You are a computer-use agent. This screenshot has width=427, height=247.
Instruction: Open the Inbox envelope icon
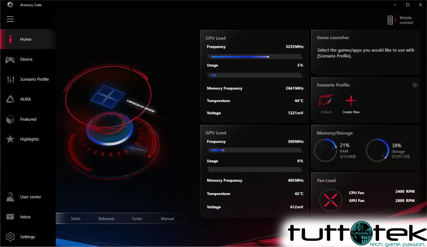10,217
